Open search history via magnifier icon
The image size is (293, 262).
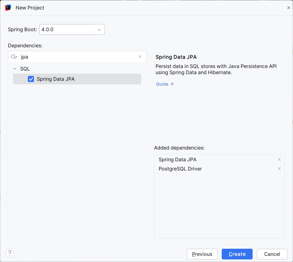[14, 57]
